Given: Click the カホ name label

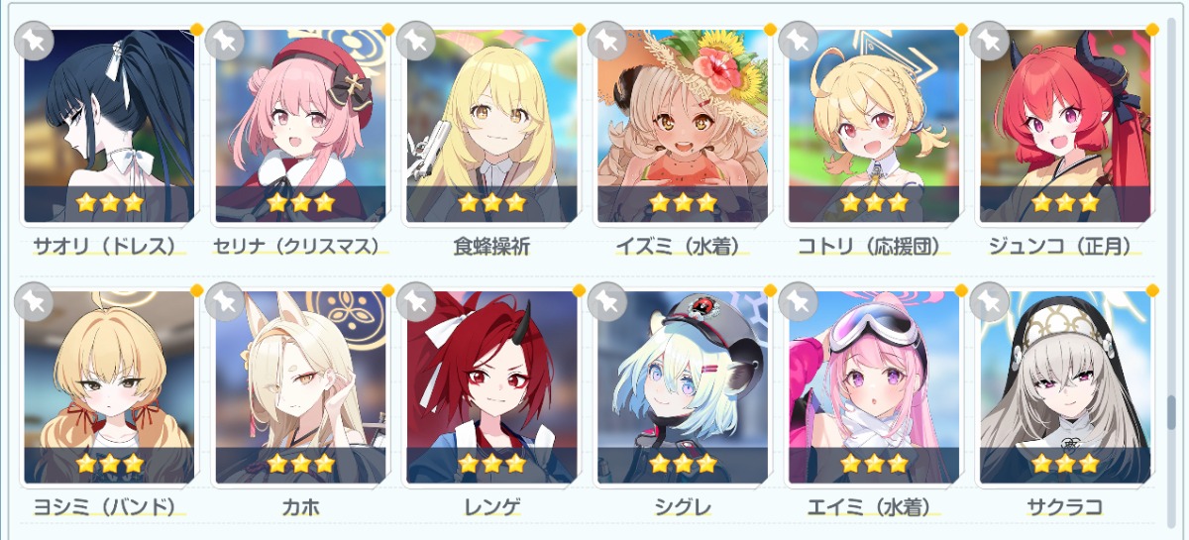Looking at the screenshot, I should tap(301, 507).
